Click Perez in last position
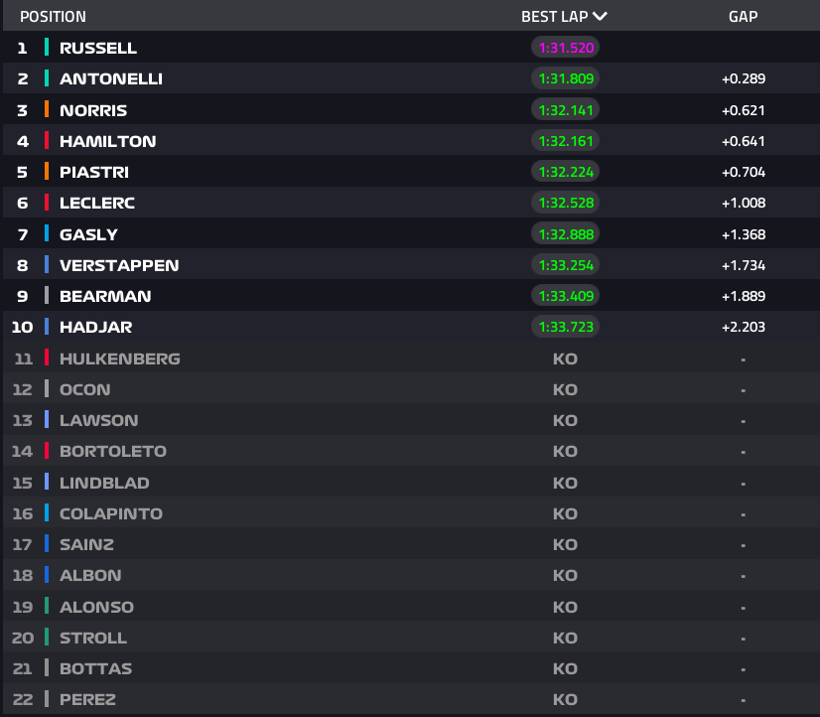Image resolution: width=820 pixels, height=717 pixels. coord(87,699)
